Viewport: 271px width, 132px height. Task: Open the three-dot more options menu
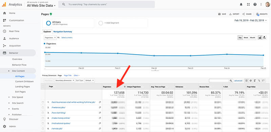tap(261, 4)
